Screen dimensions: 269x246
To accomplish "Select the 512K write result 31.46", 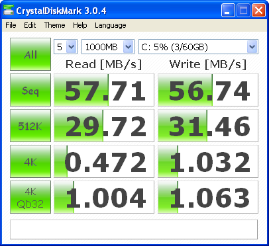I will (x=208, y=126).
